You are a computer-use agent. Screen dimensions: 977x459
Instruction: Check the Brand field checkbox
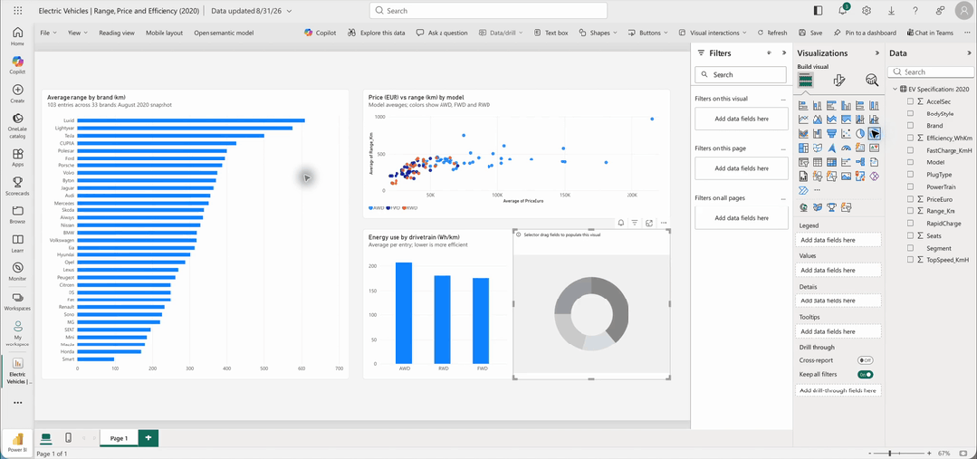[910, 126]
